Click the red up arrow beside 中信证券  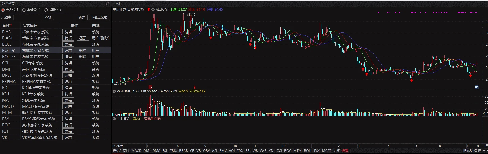click(x=149, y=9)
